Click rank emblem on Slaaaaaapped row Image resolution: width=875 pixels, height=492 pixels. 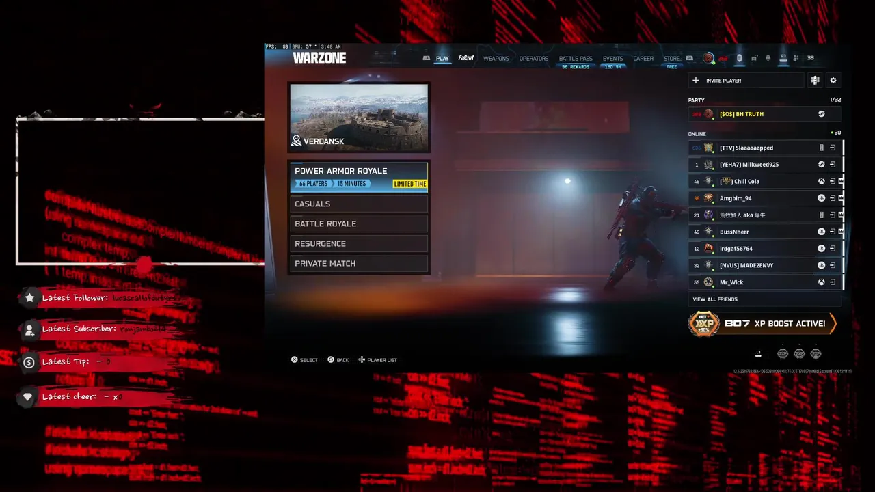(709, 148)
